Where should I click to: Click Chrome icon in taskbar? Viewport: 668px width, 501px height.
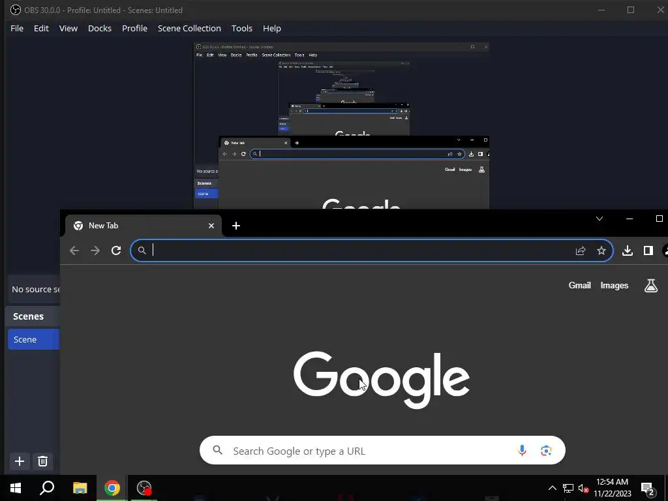coord(112,488)
